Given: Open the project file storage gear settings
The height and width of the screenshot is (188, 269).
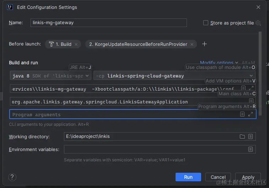Looking at the screenshot, I should [258, 23].
